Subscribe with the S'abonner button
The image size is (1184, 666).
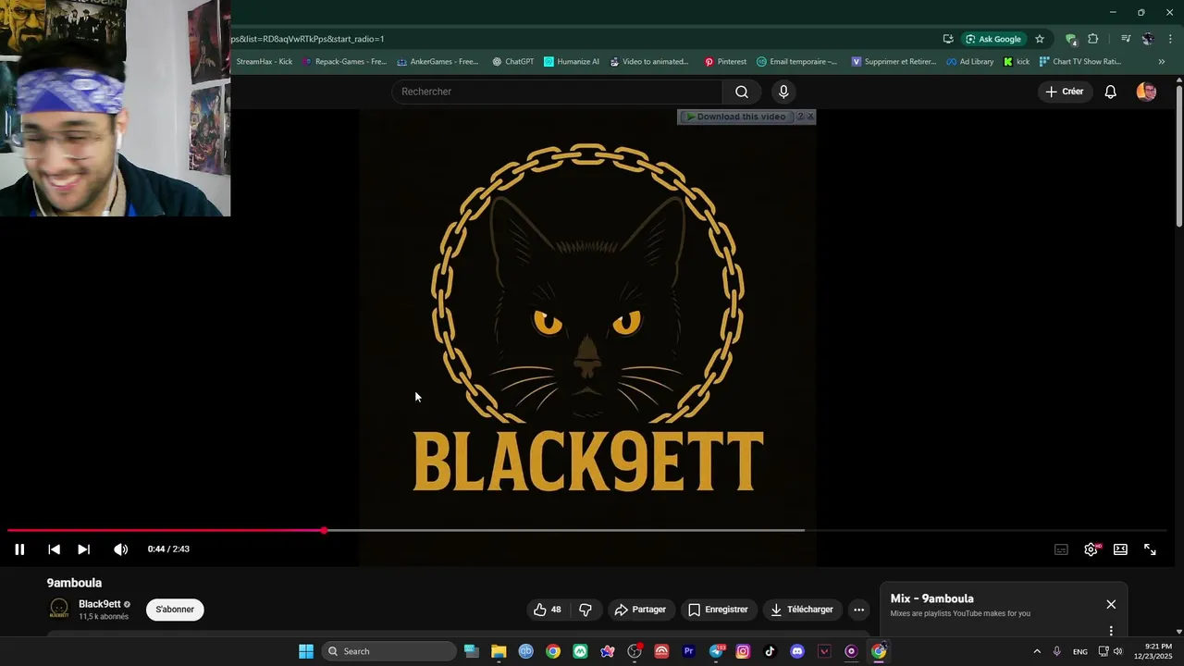pyautogui.click(x=175, y=610)
